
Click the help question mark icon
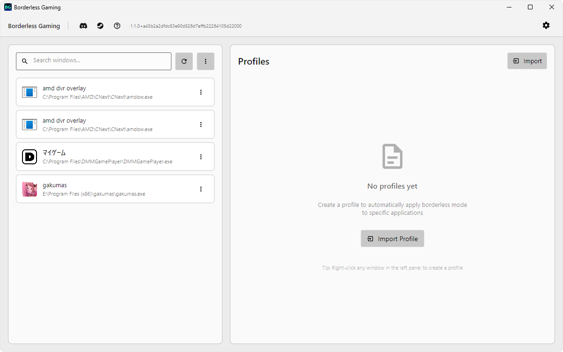[x=117, y=26]
